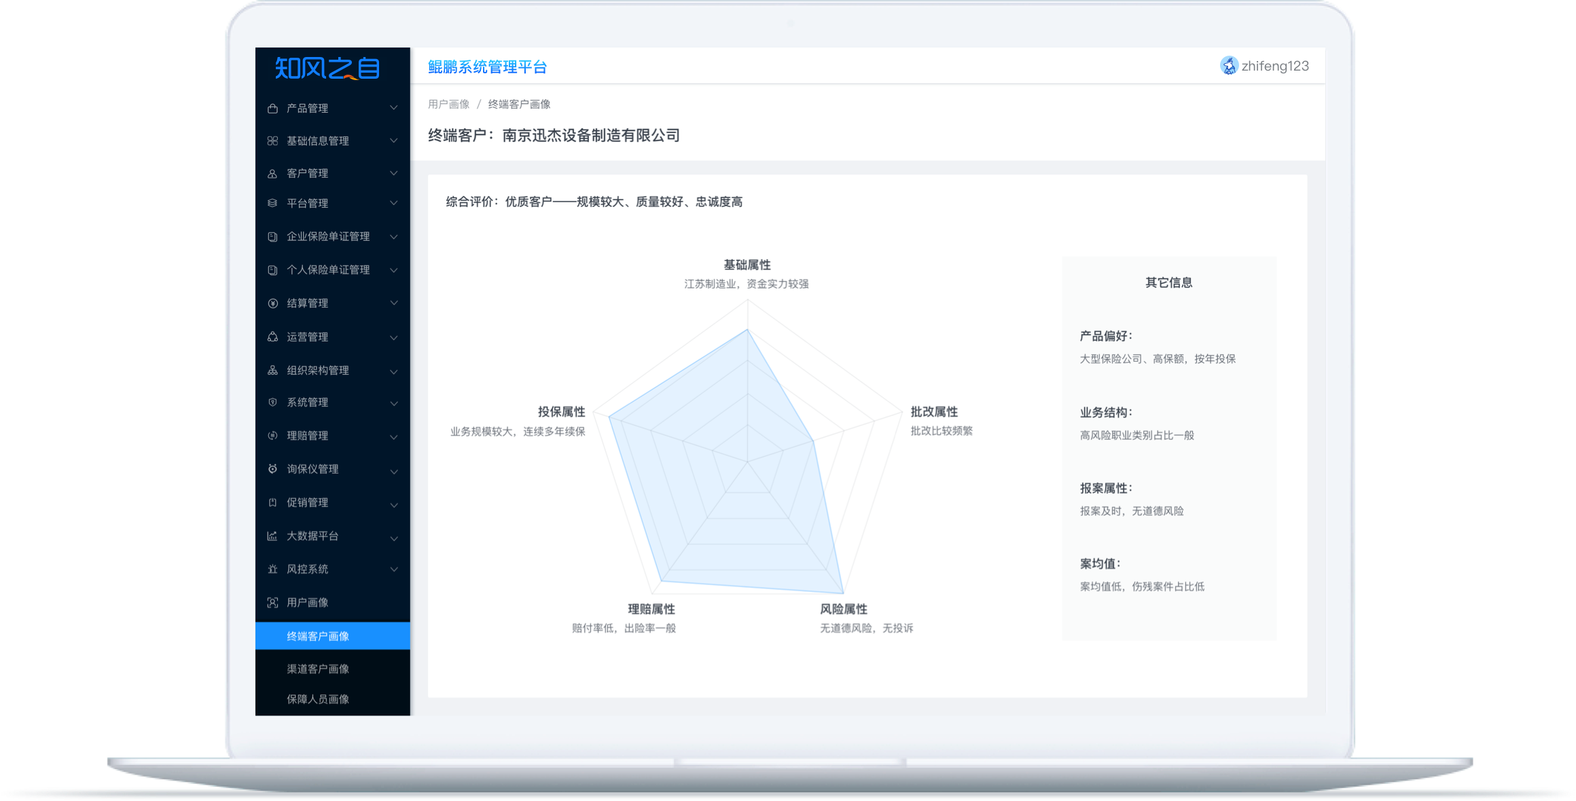Click the 询保仪管理 alarm icon
This screenshot has width=1576, height=801.
(x=272, y=469)
